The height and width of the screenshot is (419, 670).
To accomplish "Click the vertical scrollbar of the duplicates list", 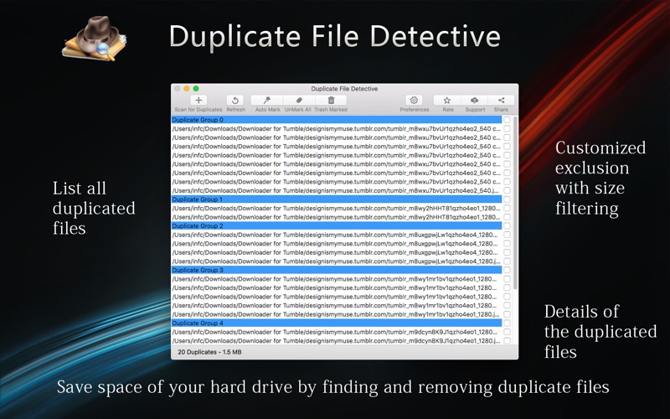I will [515, 204].
